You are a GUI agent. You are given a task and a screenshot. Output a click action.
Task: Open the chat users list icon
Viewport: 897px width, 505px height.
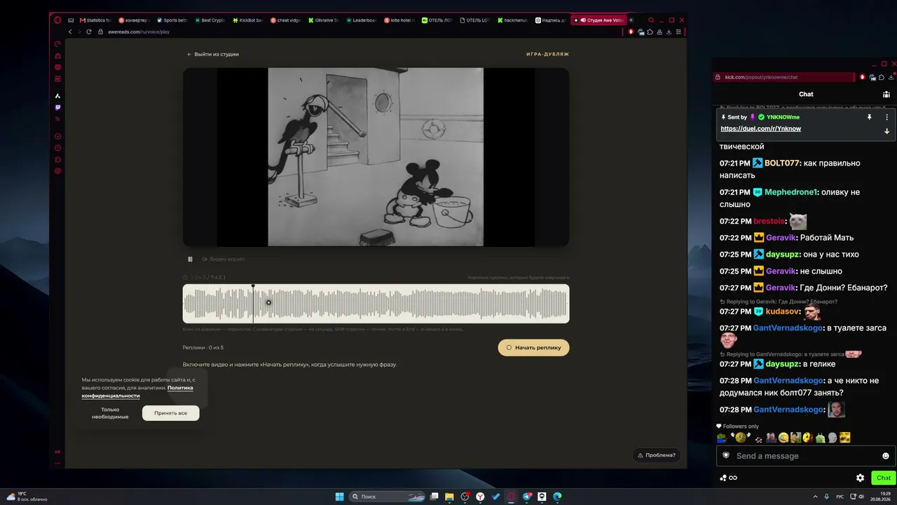tap(886, 94)
